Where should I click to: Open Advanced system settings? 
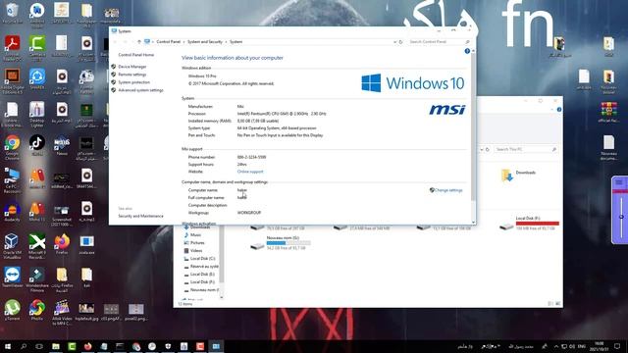(x=140, y=90)
